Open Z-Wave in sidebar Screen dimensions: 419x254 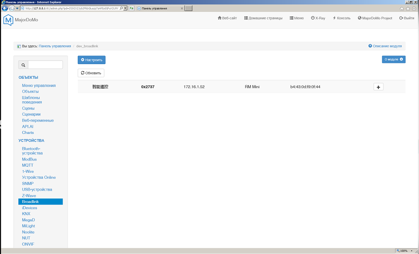point(29,196)
